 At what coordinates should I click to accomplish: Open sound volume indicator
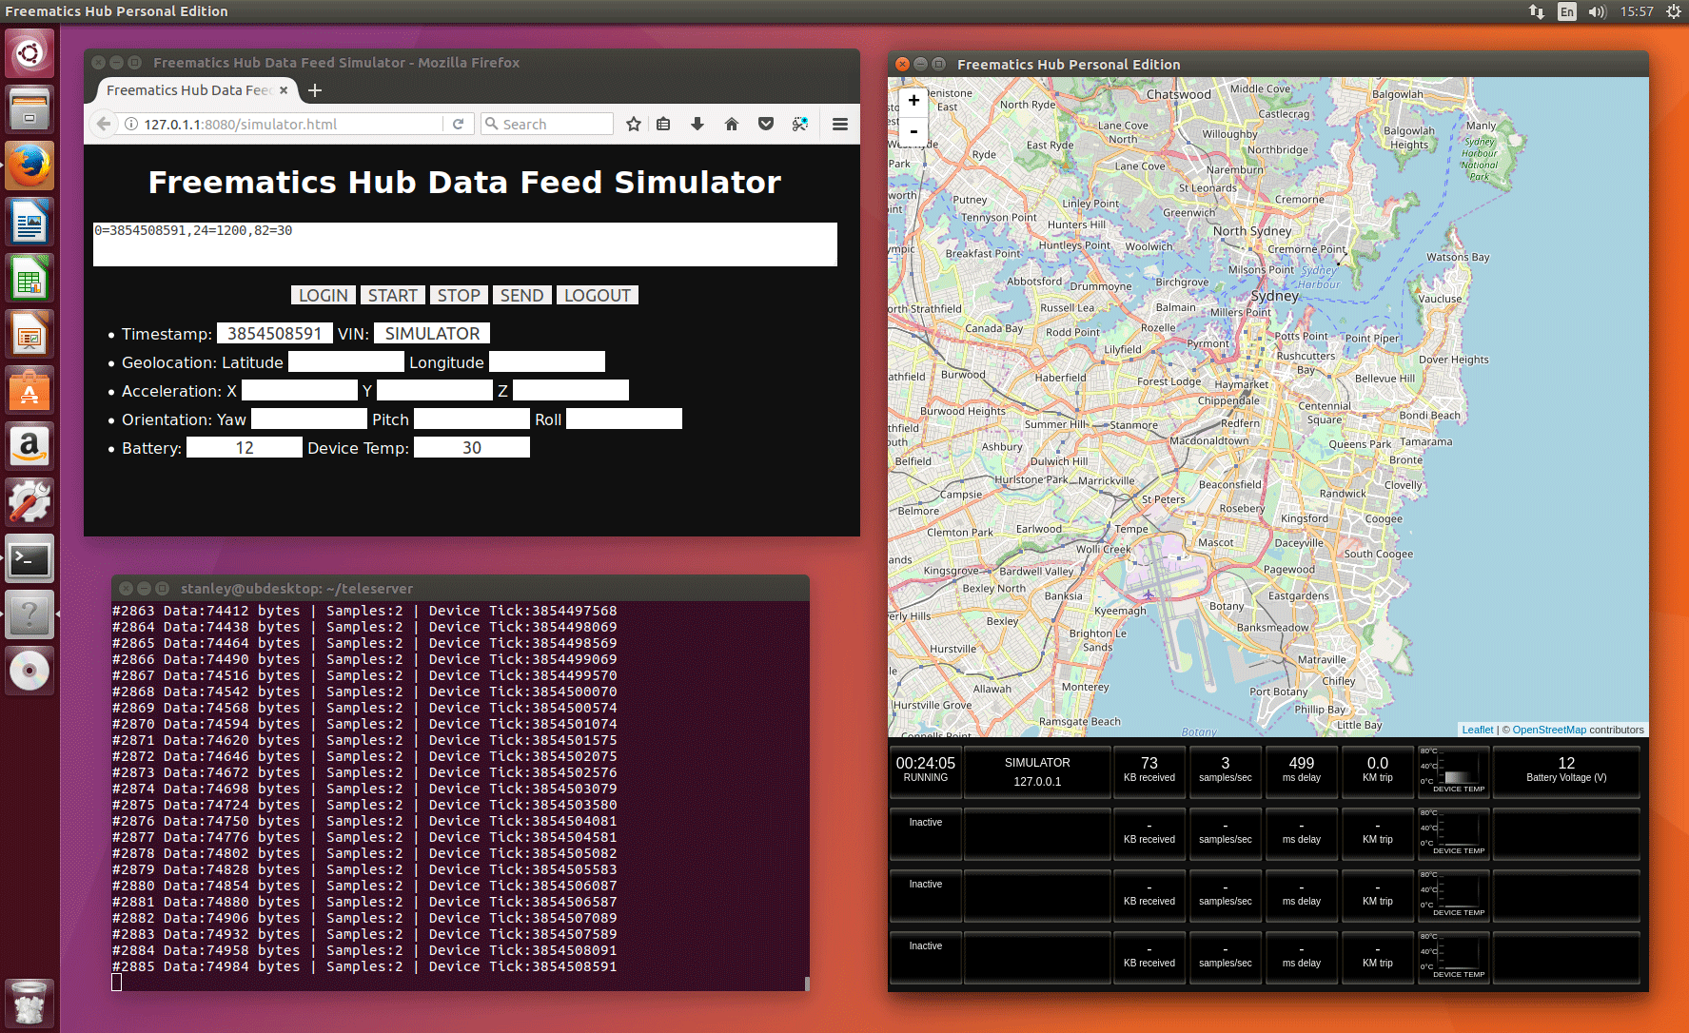1597,11
